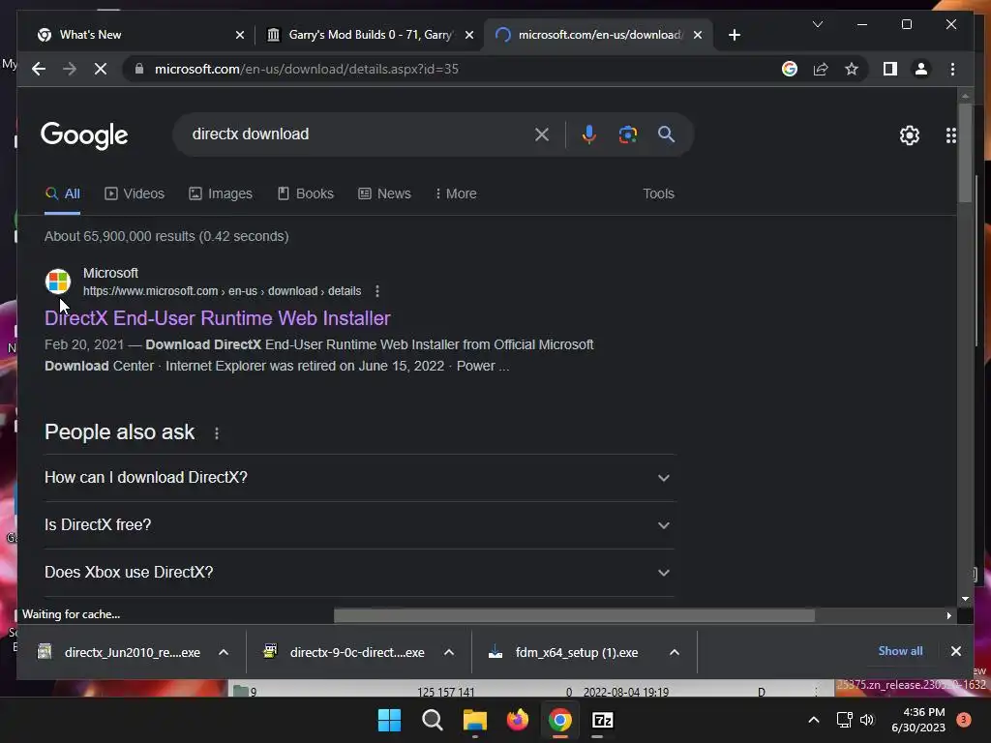Click the Google account icon in address bar
This screenshot has width=991, height=743.
click(790, 69)
